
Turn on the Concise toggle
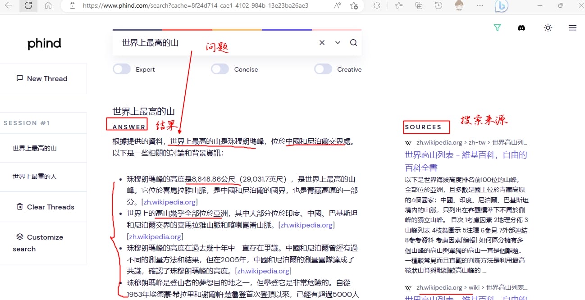click(220, 69)
